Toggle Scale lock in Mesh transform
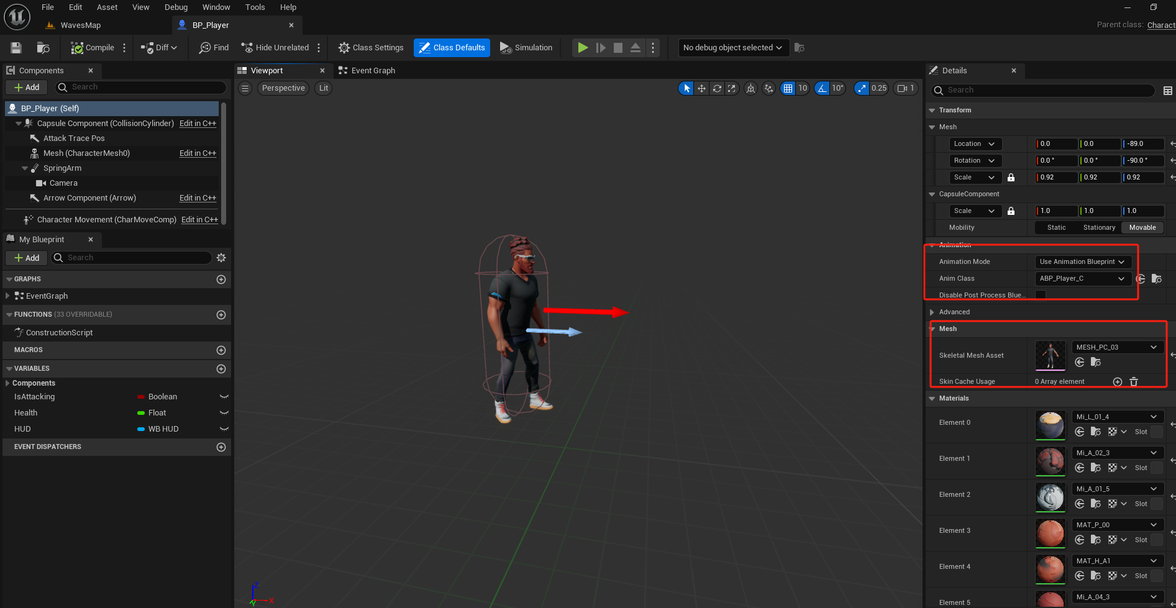This screenshot has height=608, width=1176. 1011,178
